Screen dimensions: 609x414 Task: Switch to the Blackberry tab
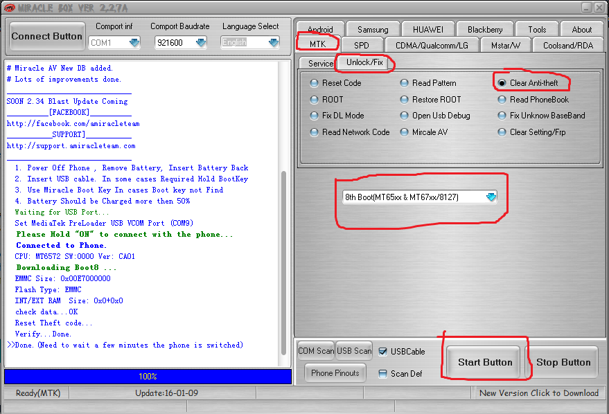[485, 30]
